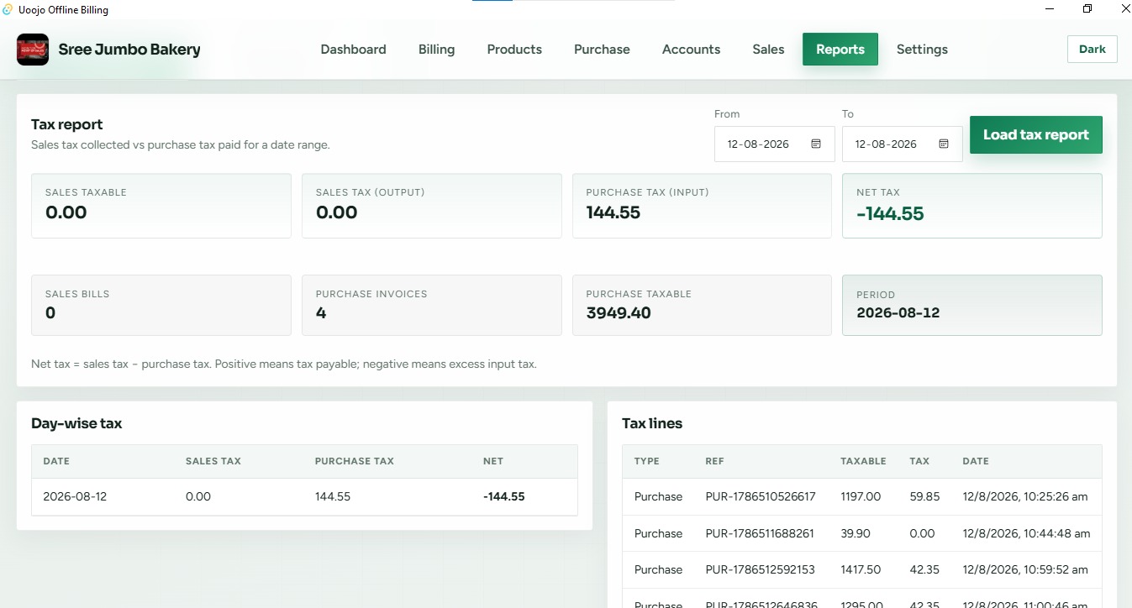Click the Sree Jumbo Bakery store name

point(129,50)
